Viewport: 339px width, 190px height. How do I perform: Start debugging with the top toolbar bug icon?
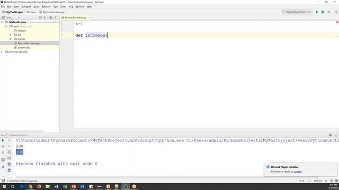coord(323,12)
